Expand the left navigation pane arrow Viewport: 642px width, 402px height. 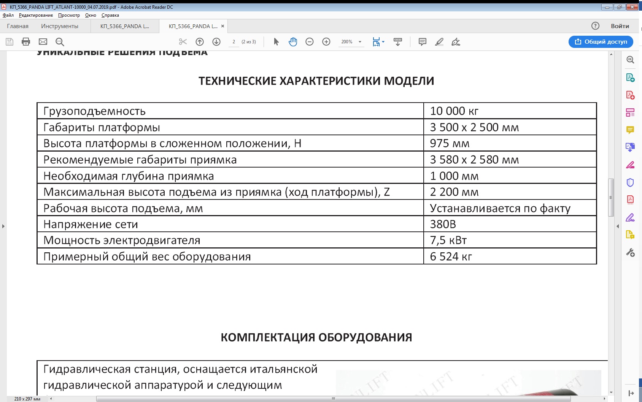(3, 226)
